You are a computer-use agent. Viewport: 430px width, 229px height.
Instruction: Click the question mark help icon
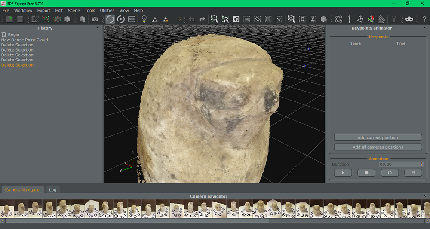[424, 19]
